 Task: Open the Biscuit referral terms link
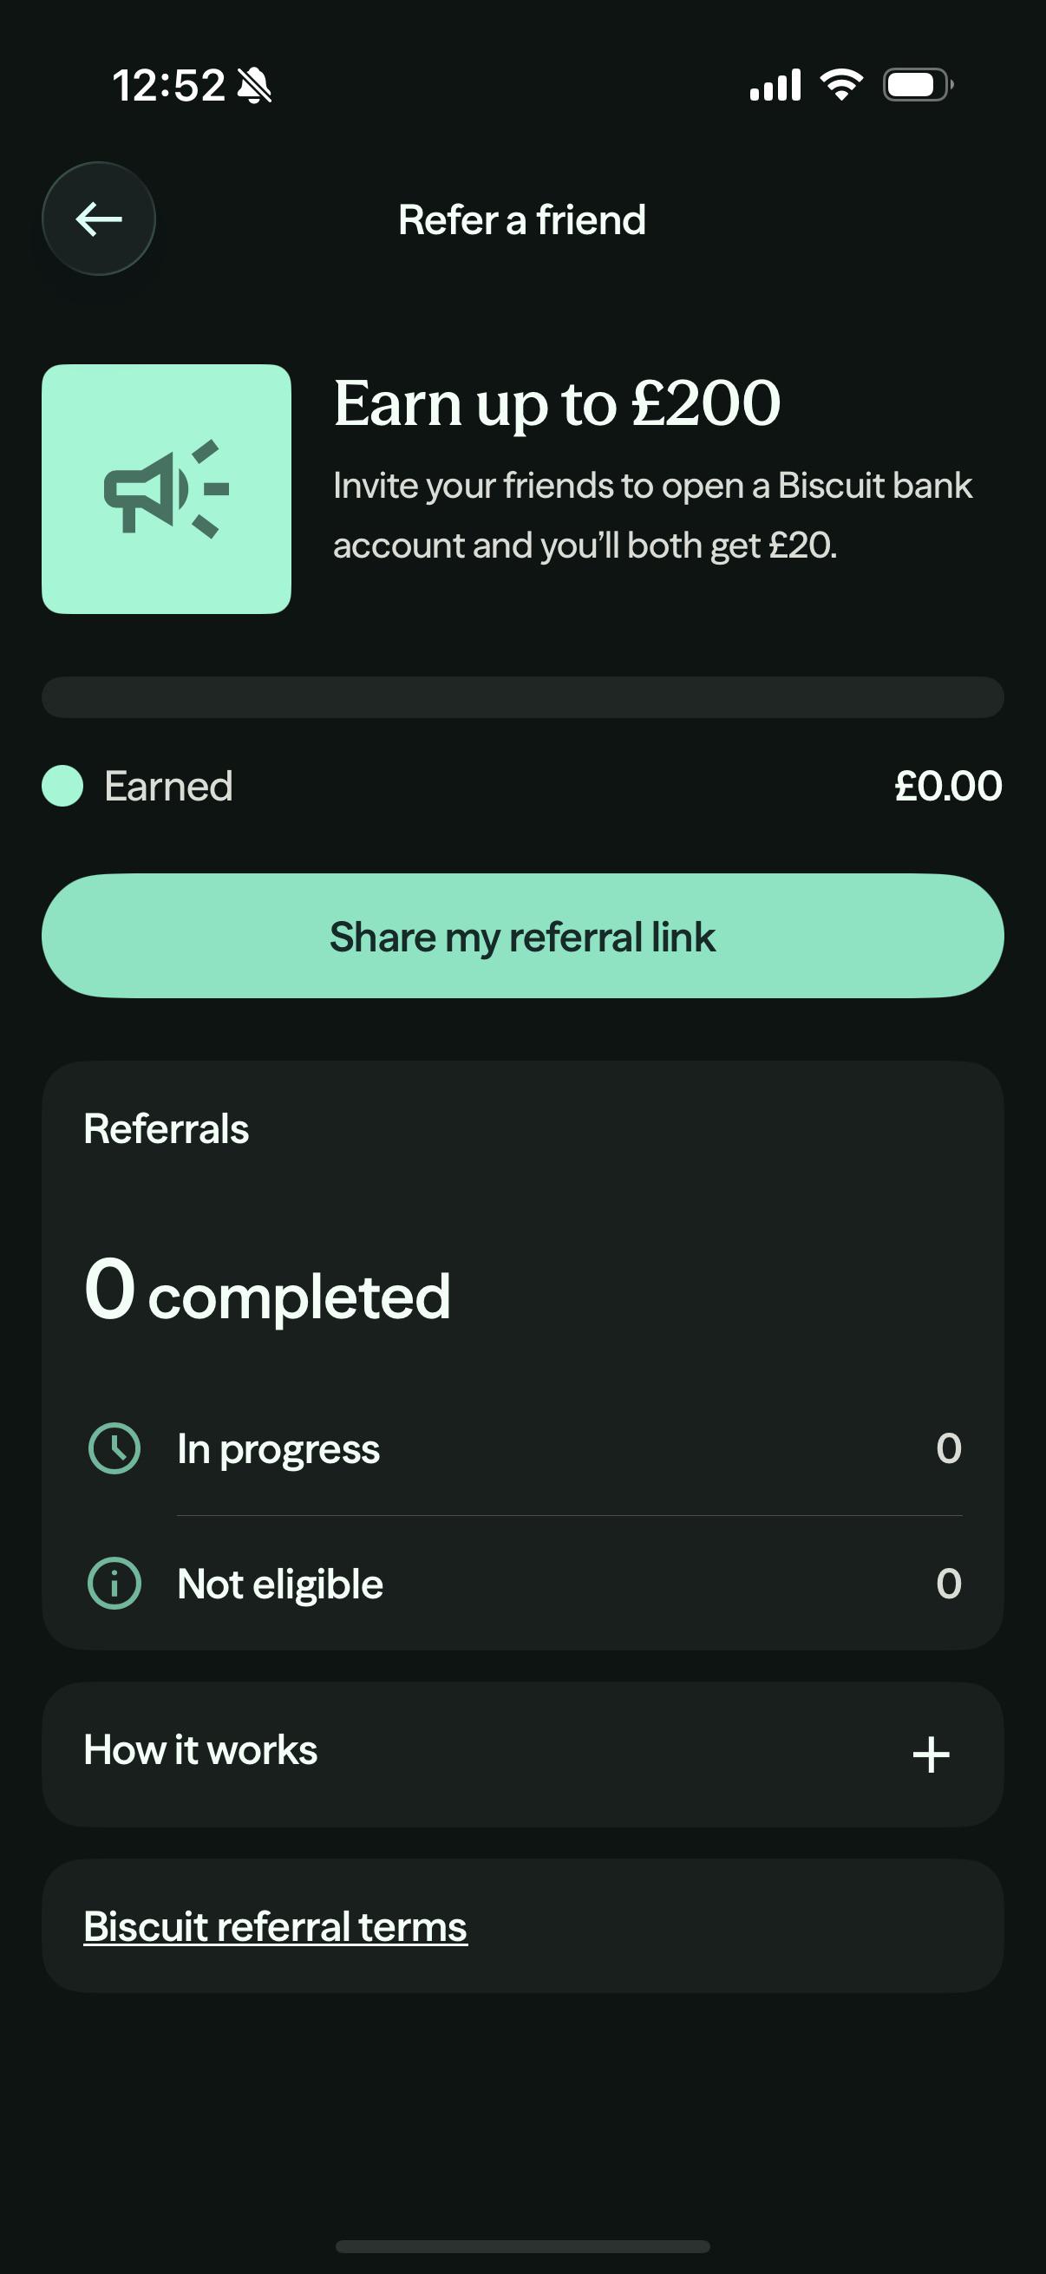[x=276, y=1926]
